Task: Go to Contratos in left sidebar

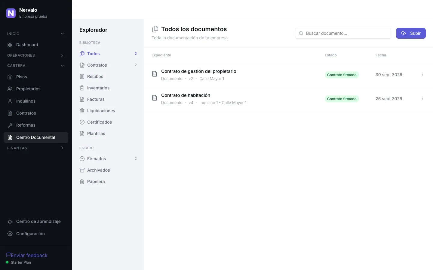Action: 36,113
